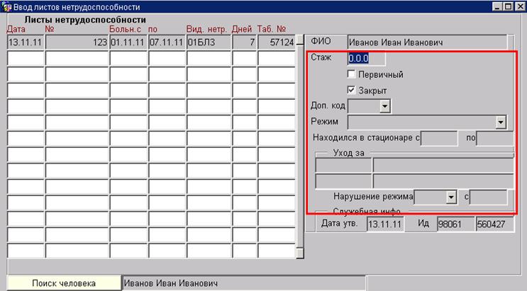Click the search result field at the bottom
This screenshot has height=291, width=527.
click(243, 283)
